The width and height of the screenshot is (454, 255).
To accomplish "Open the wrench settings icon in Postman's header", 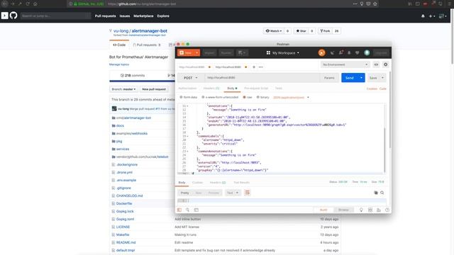I will [340, 52].
